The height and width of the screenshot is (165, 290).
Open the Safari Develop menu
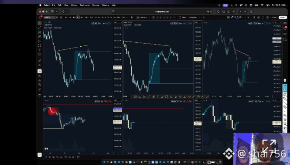click(96, 5)
